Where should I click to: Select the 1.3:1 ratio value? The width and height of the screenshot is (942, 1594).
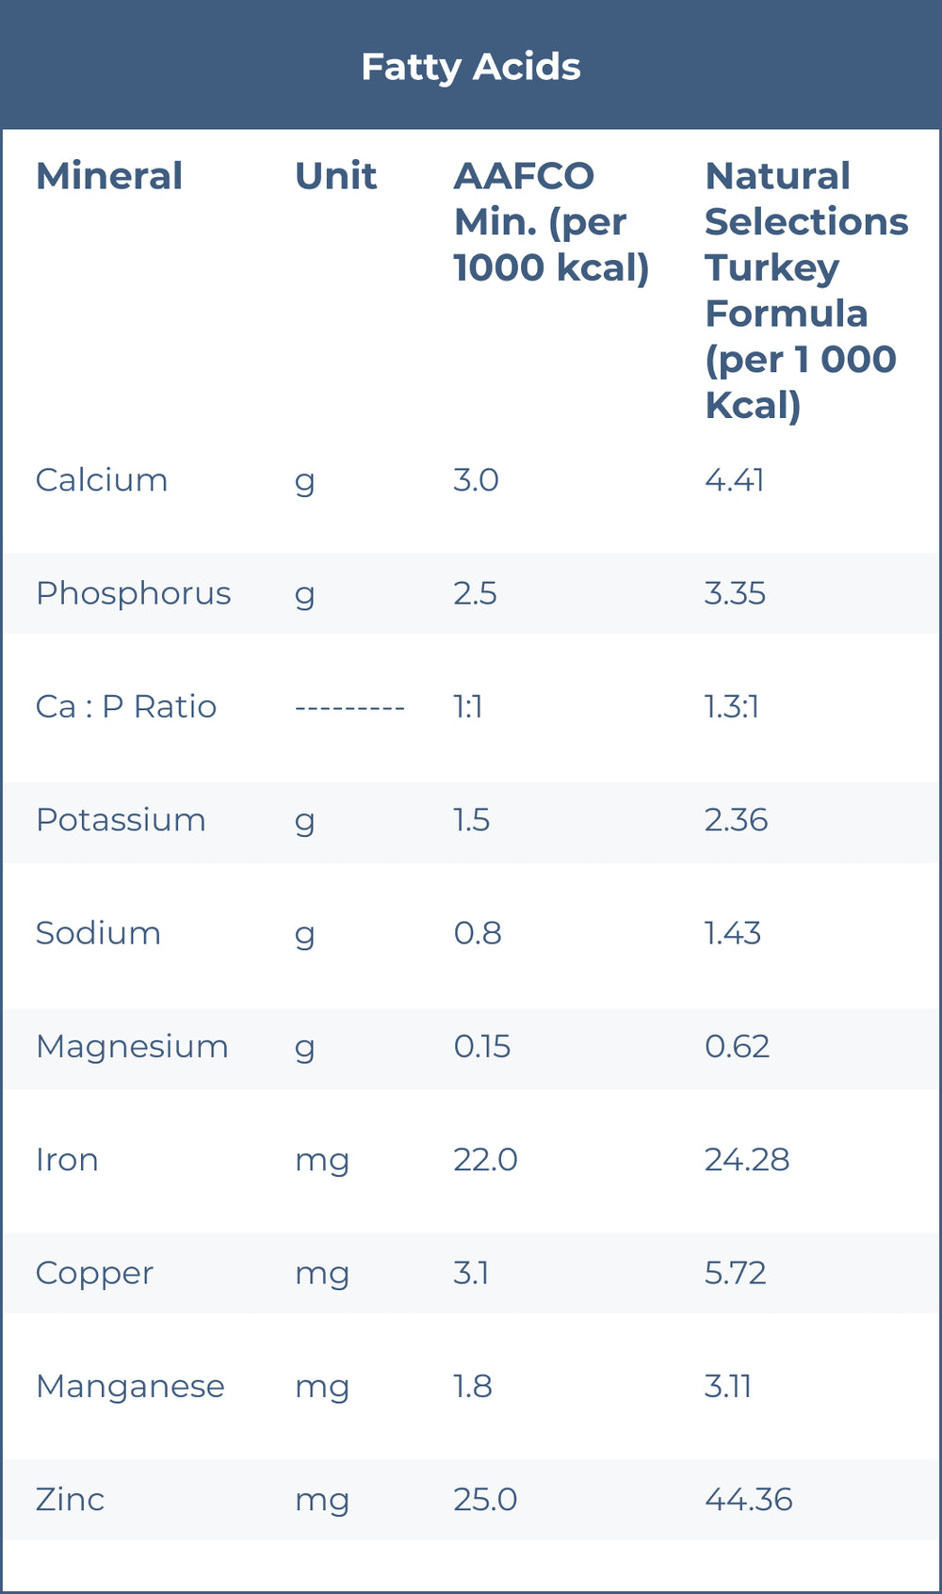click(x=732, y=706)
